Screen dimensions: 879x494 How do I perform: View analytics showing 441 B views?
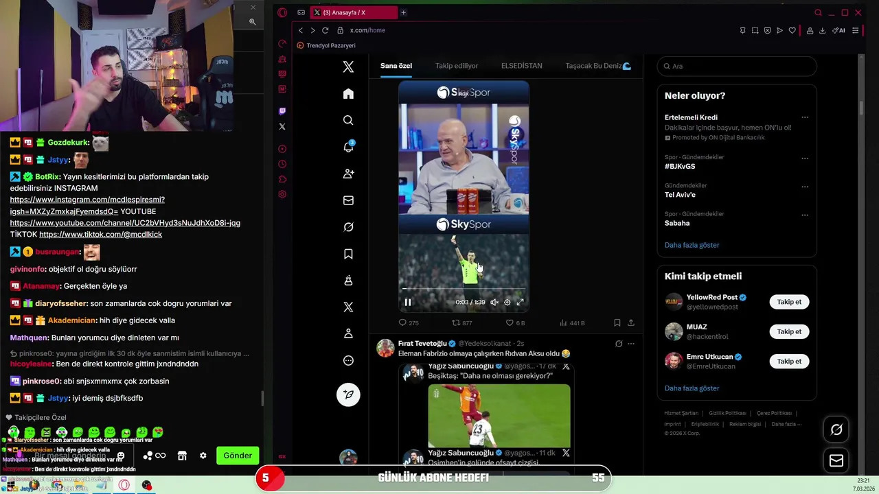[572, 322]
